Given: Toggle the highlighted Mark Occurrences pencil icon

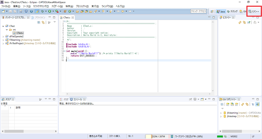Looking at the screenshot, I should click(x=37, y=11).
